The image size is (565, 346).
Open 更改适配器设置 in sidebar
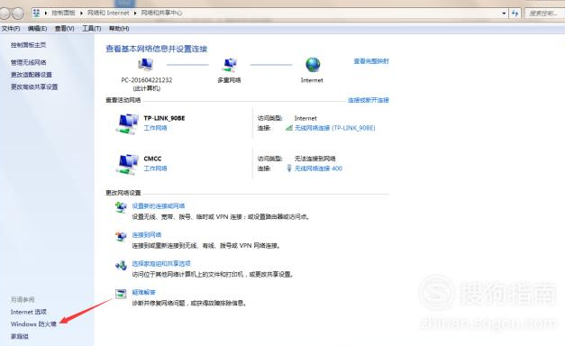[x=31, y=75]
